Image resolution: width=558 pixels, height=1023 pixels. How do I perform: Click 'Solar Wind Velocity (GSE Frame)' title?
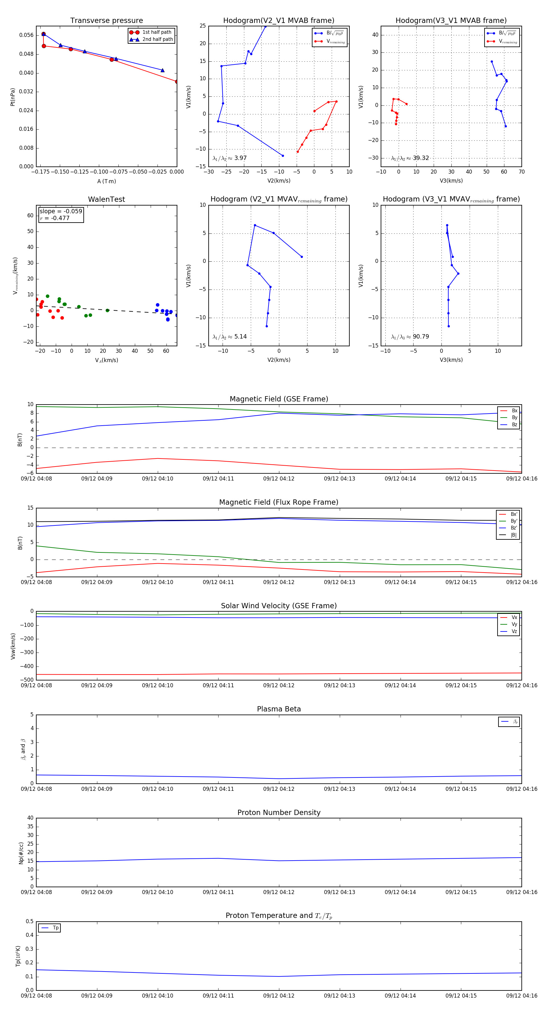[x=279, y=606]
